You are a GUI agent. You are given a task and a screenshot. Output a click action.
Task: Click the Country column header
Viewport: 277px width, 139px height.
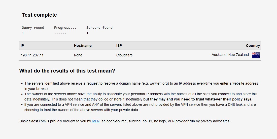tap(253, 46)
